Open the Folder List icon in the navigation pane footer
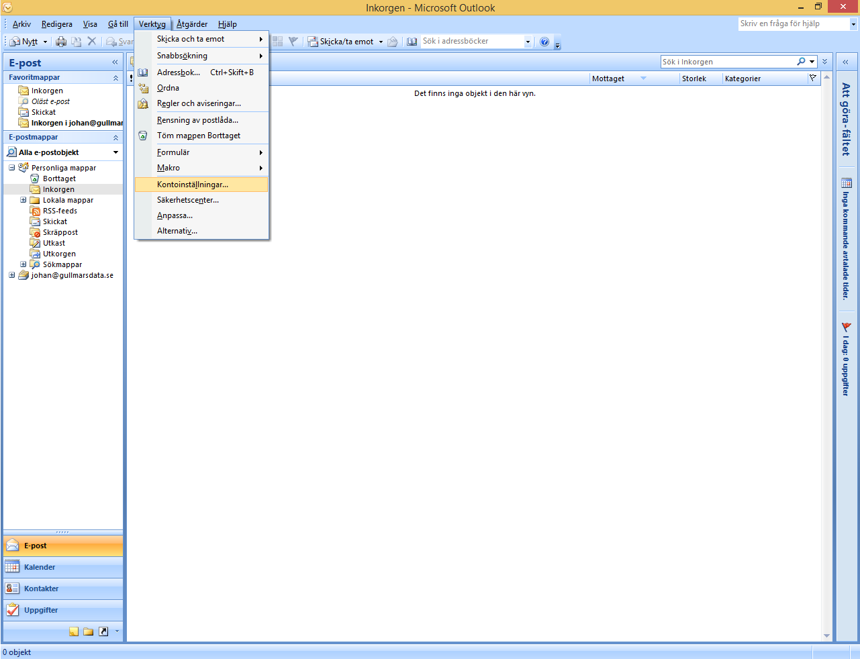This screenshot has width=860, height=659. click(89, 631)
